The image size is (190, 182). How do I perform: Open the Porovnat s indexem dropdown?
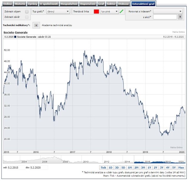[x=168, y=11]
